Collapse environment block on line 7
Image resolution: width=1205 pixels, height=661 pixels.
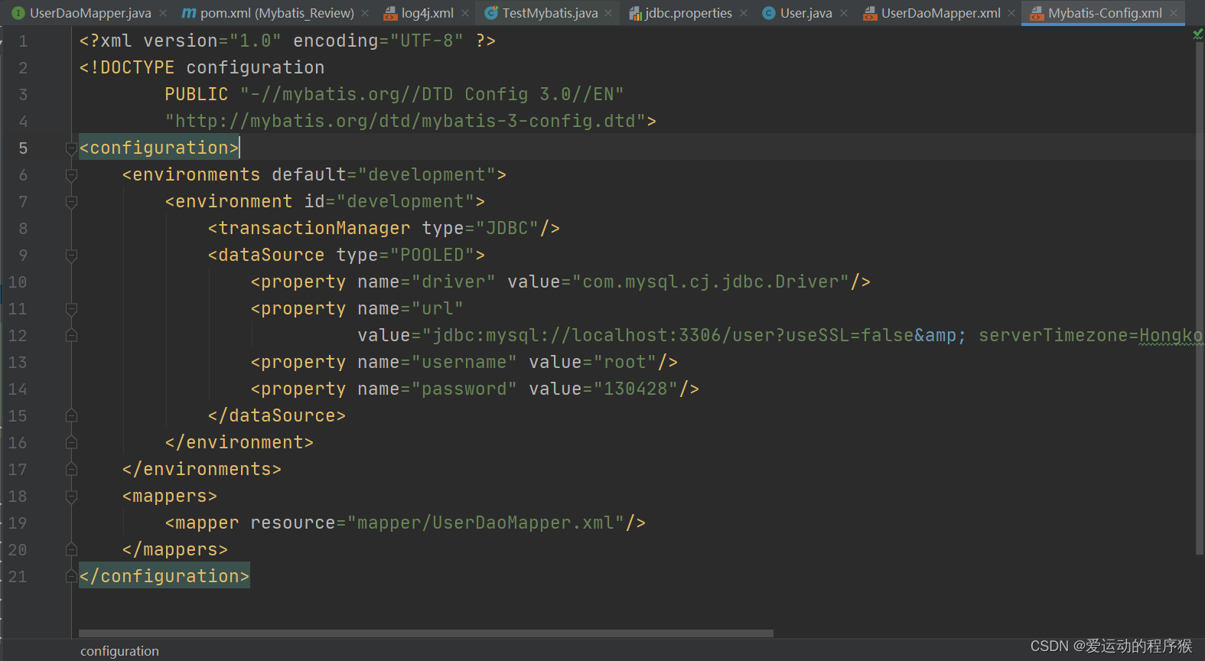(x=71, y=202)
